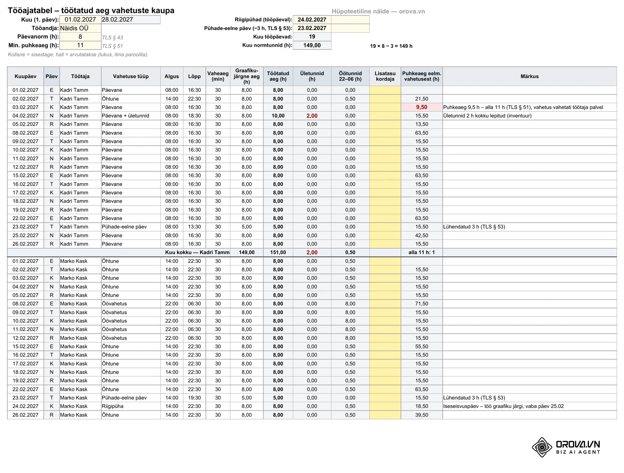Viewport: 624px width, 473px height.
Task: Edit the Päevanorm value 8 cell
Action: 80,37
